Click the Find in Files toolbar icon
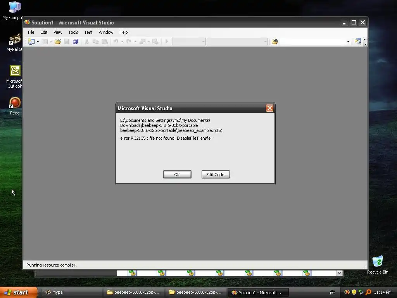Screen dimensions: 397x298 (275, 42)
